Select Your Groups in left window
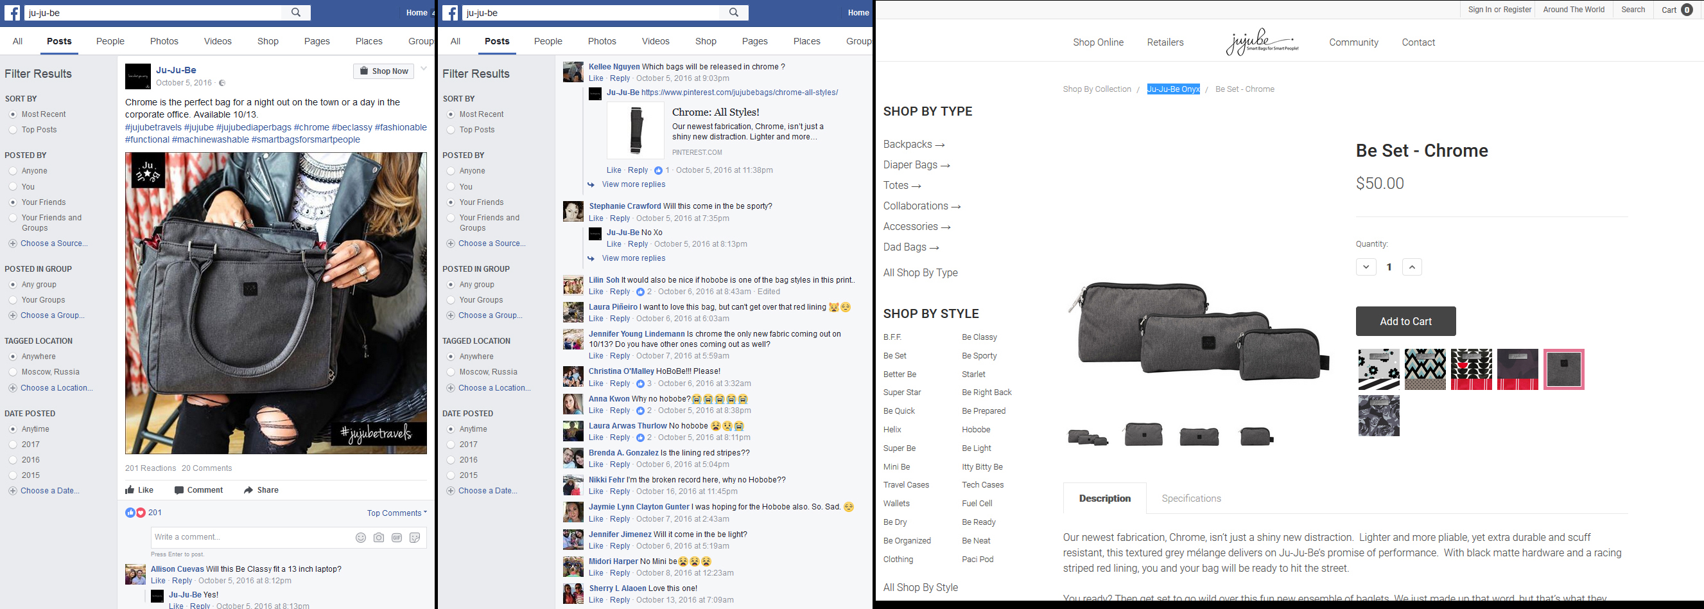Screen dimensions: 1704x609 (x=13, y=300)
